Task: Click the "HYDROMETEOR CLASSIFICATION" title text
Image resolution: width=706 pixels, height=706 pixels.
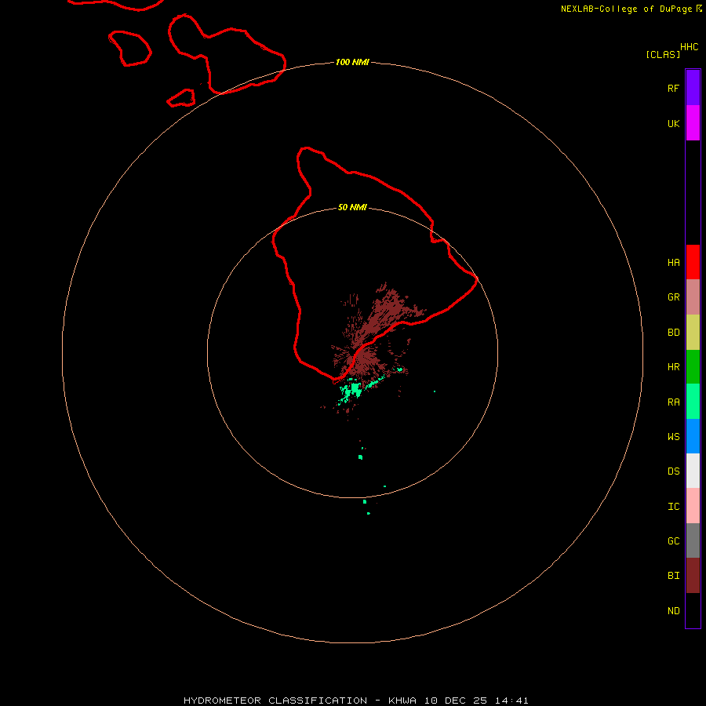Action: point(275,701)
